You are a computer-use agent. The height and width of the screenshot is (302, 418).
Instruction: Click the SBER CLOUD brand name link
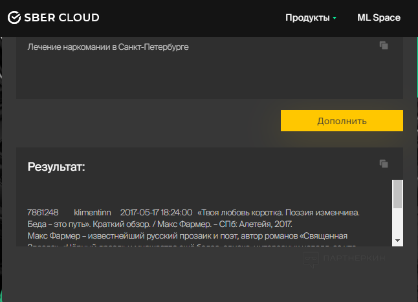click(x=62, y=17)
